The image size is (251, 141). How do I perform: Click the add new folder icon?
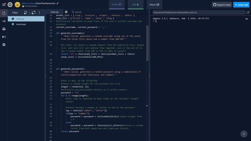33,13
